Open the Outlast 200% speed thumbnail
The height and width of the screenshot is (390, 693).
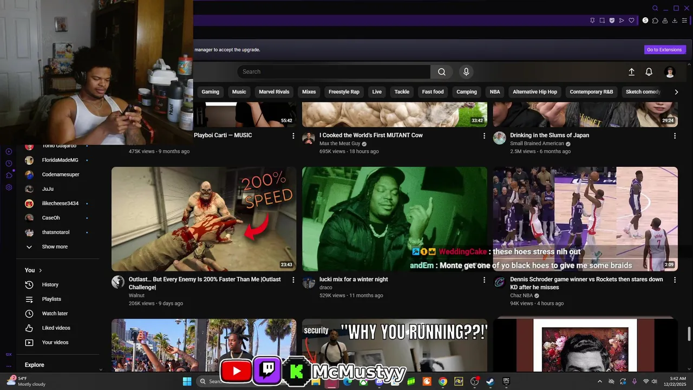coord(204,219)
